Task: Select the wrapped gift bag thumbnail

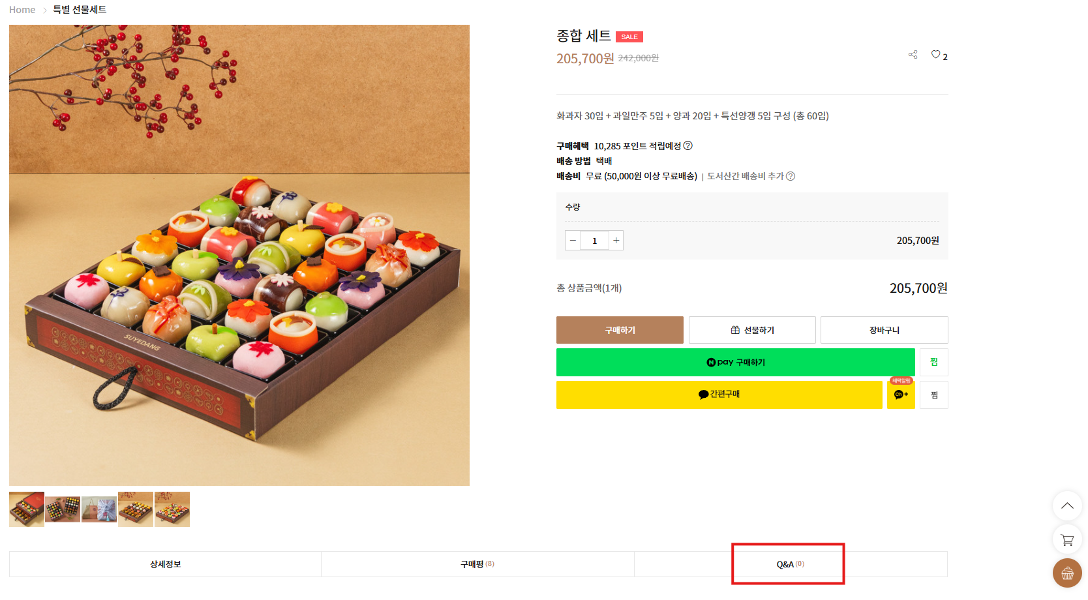Action: click(x=99, y=509)
